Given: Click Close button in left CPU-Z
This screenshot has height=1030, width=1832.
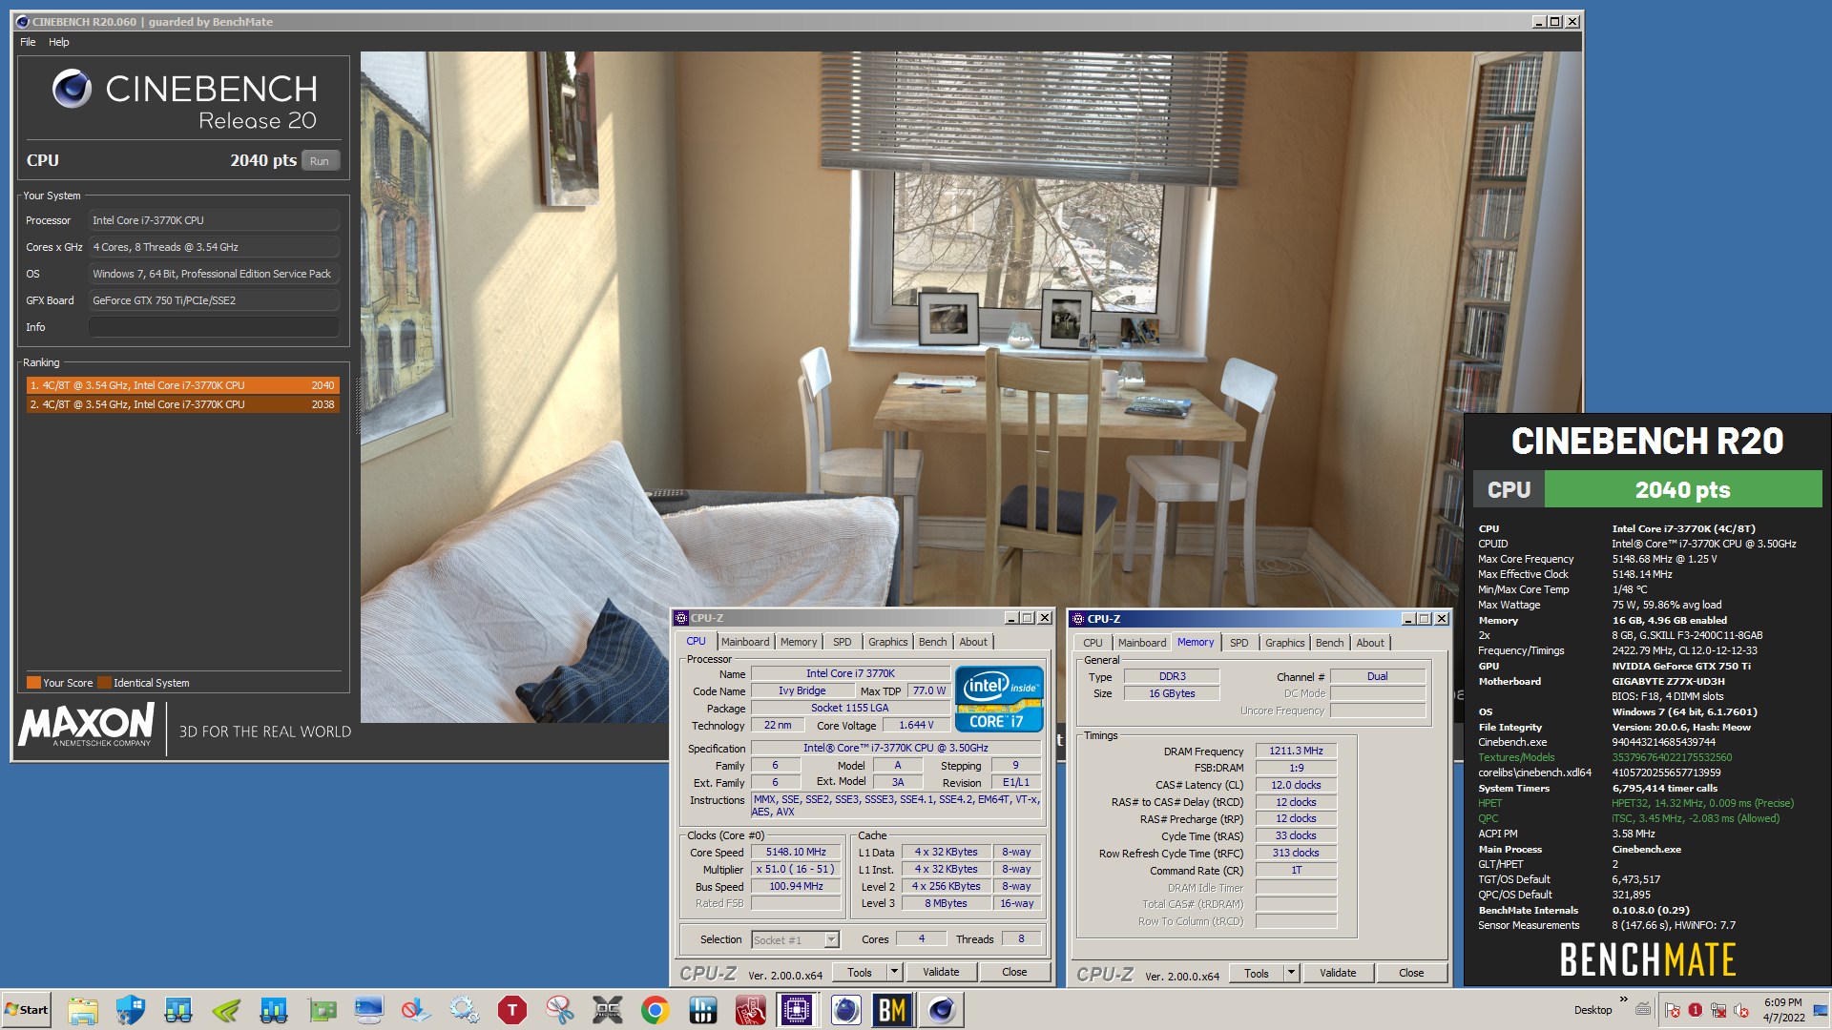Looking at the screenshot, I should tap(1014, 973).
